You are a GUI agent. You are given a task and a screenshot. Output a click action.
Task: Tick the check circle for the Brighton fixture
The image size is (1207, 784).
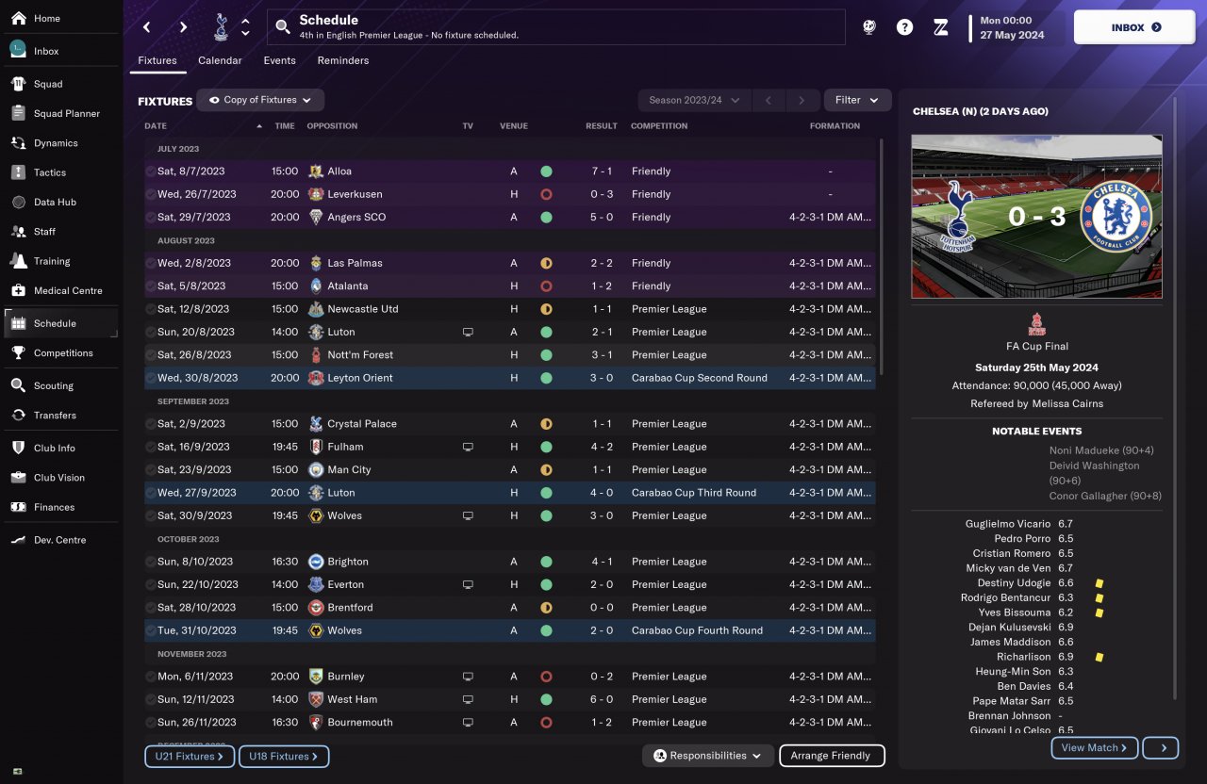pos(151,562)
